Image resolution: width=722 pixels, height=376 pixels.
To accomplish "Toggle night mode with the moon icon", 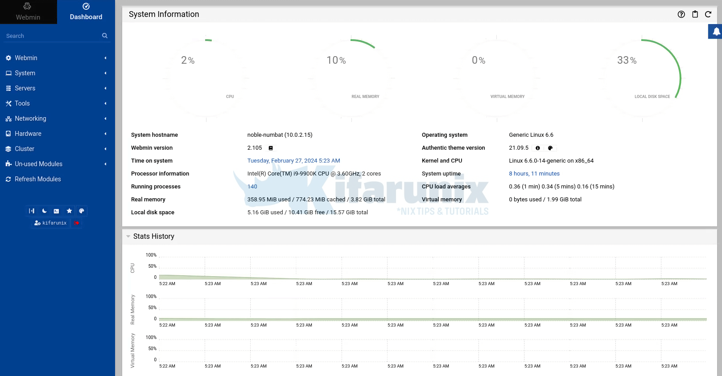I will [44, 211].
